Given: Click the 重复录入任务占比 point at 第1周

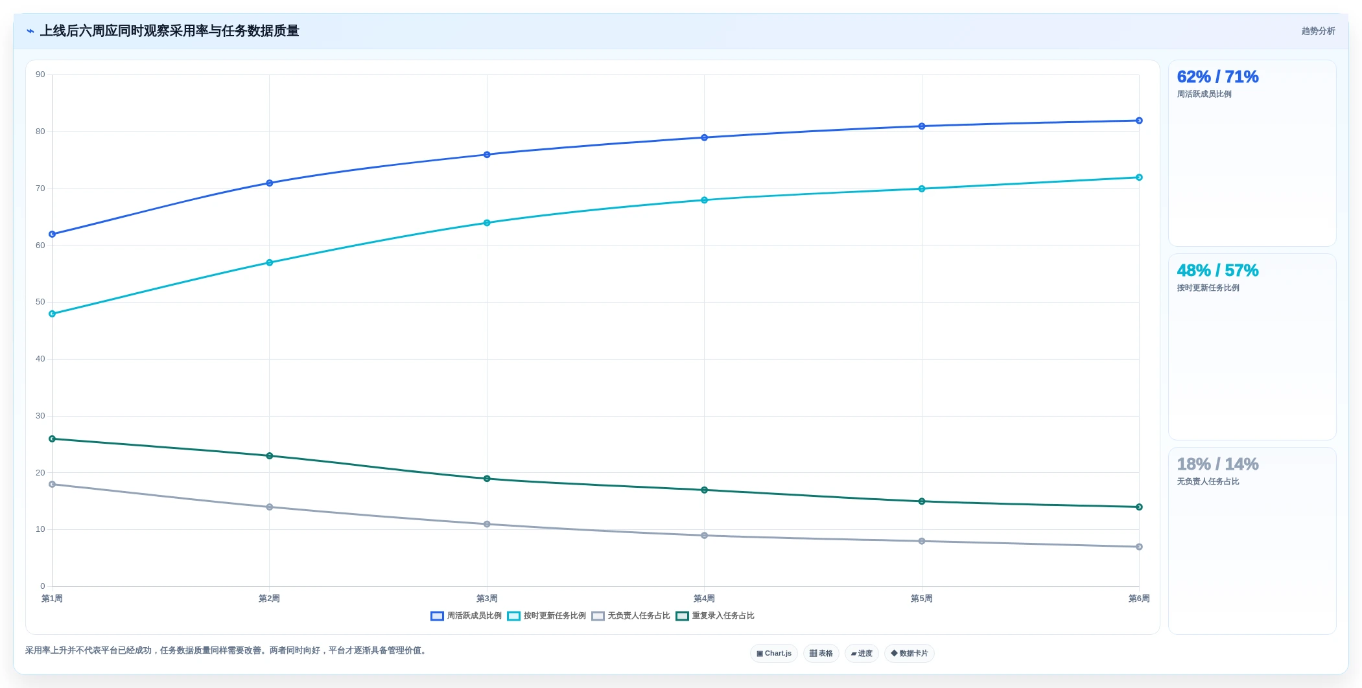Looking at the screenshot, I should point(53,439).
